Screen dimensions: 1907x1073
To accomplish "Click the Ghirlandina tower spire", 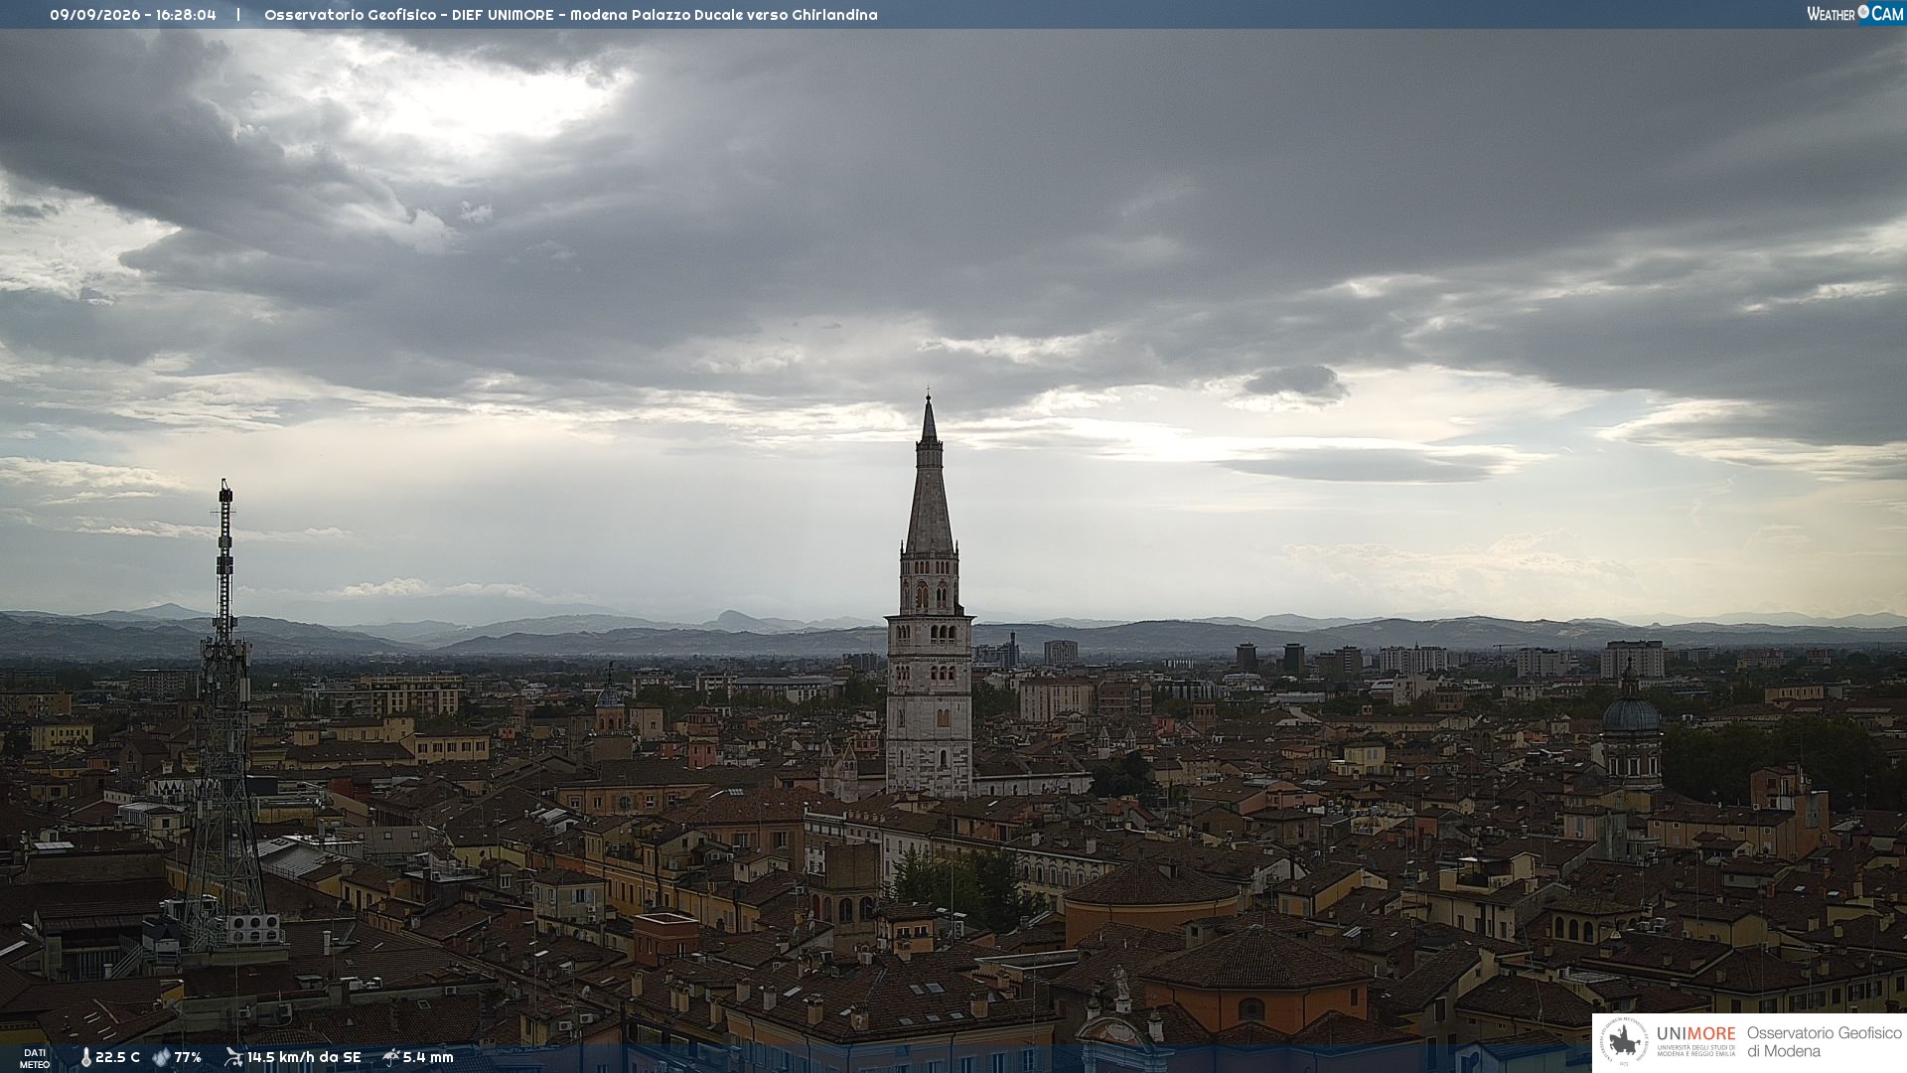I will pyautogui.click(x=929, y=477).
